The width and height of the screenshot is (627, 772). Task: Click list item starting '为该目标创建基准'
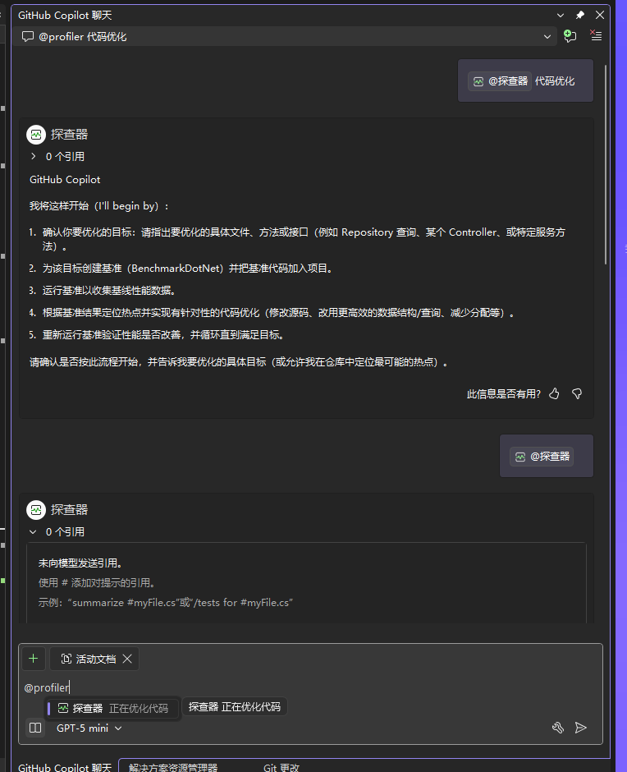(189, 269)
